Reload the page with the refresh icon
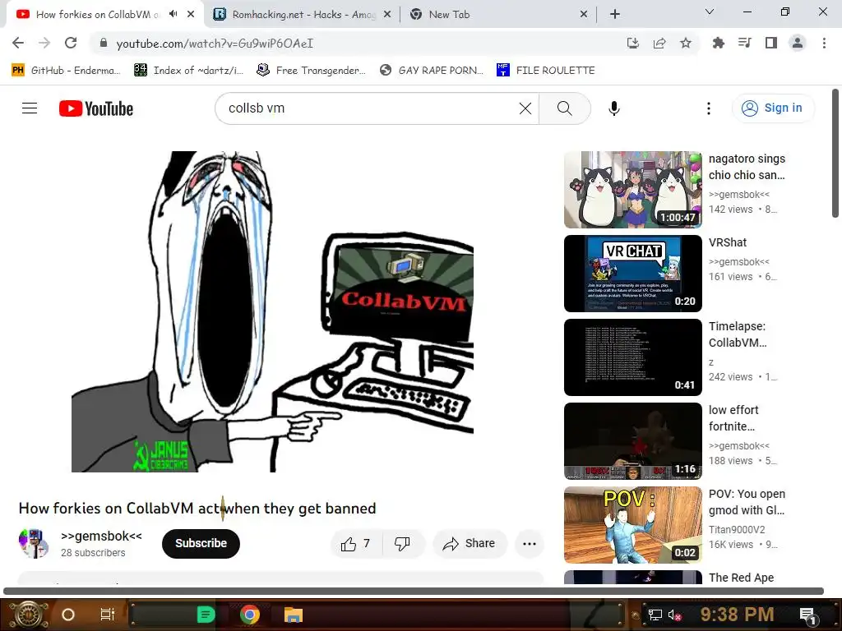The width and height of the screenshot is (842, 631). tap(71, 43)
